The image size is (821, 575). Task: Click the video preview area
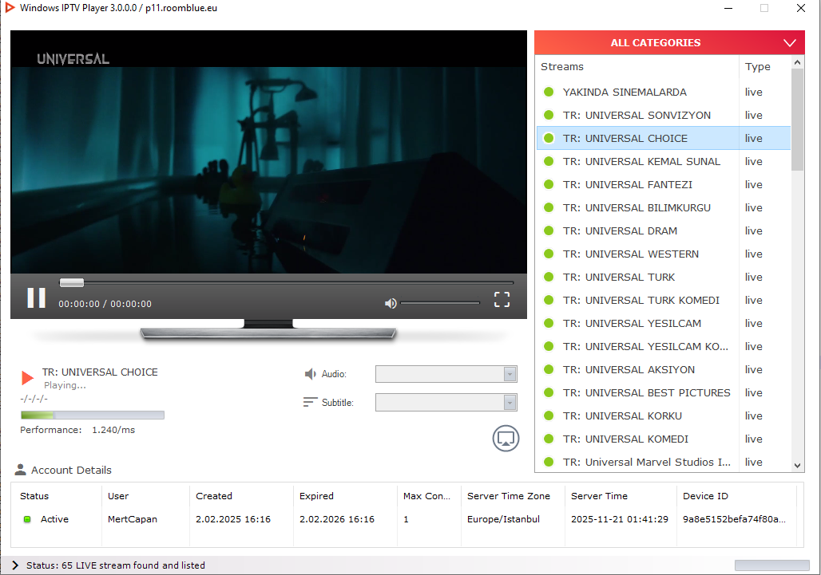coord(268,152)
